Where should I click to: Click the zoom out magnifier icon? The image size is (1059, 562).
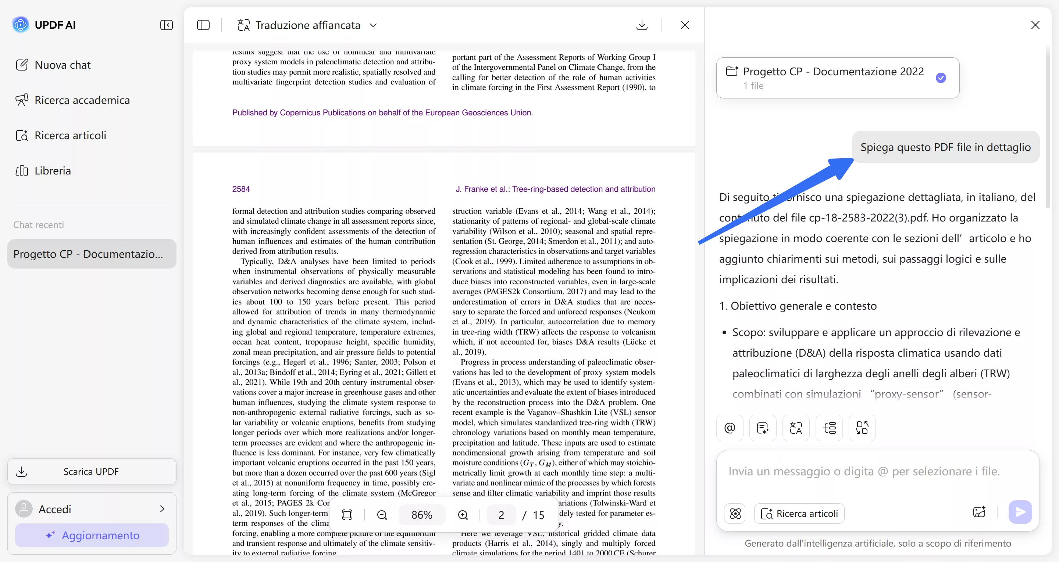click(x=382, y=515)
